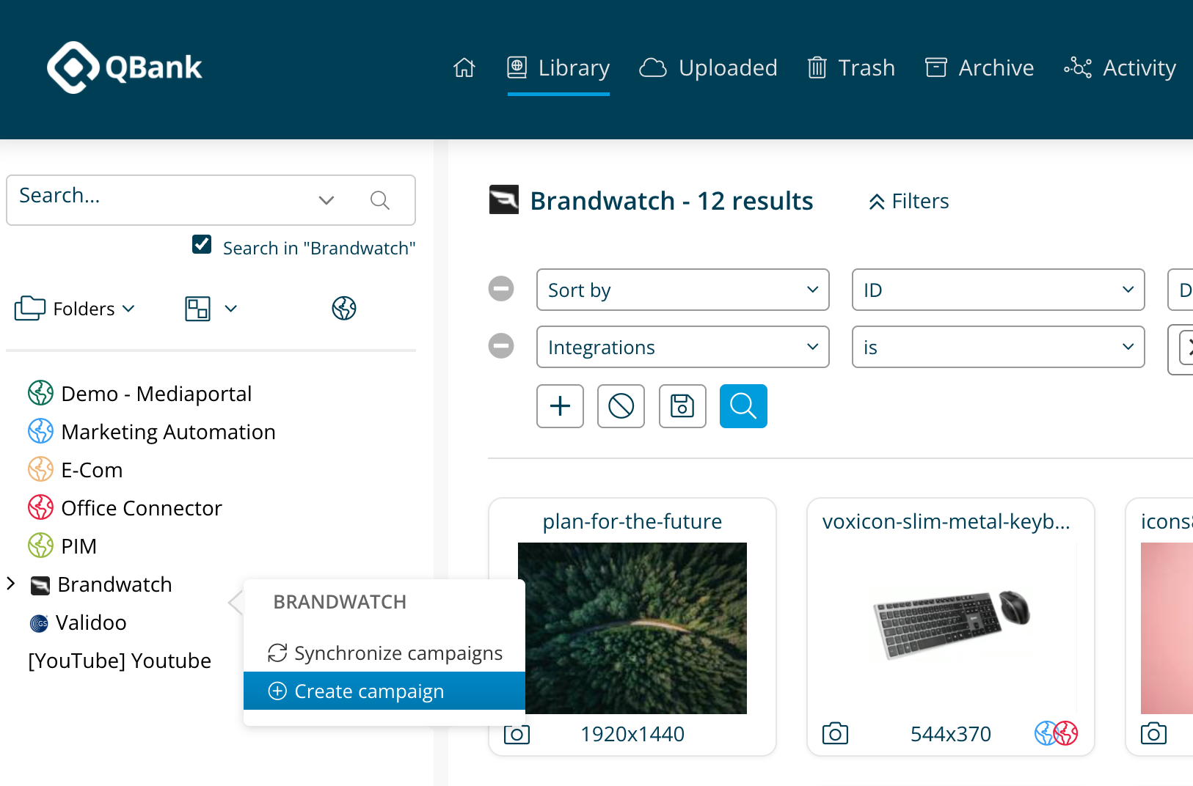This screenshot has width=1193, height=786.
Task: Click the magnifier in the search box
Action: 380,200
